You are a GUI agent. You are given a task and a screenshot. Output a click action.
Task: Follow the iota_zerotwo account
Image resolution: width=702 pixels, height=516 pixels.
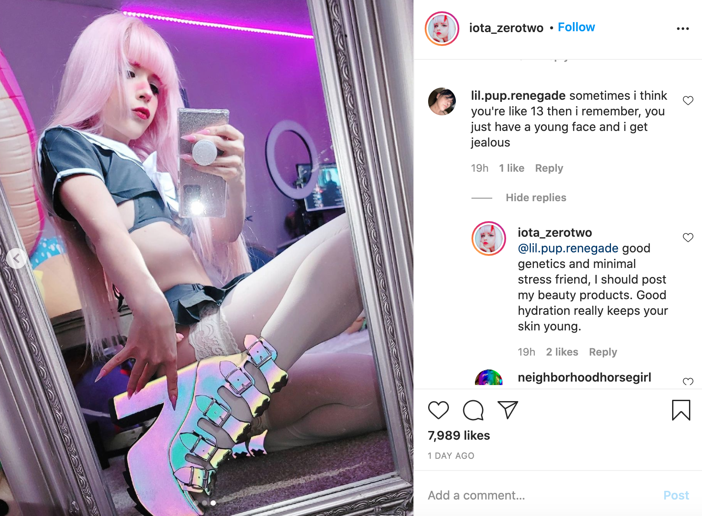(576, 27)
